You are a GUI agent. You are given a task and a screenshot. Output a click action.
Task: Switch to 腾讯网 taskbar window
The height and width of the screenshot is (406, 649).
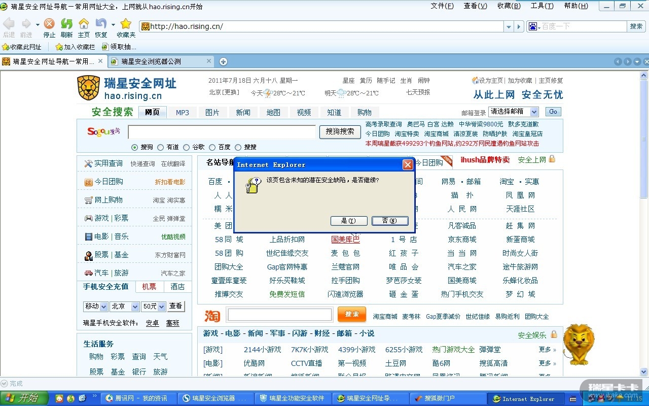[x=138, y=398]
